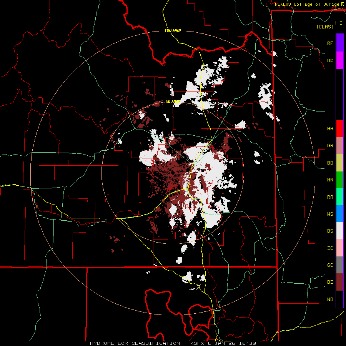Click the 50 NMI range ring label
The width and height of the screenshot is (346, 346).
pyautogui.click(x=173, y=101)
